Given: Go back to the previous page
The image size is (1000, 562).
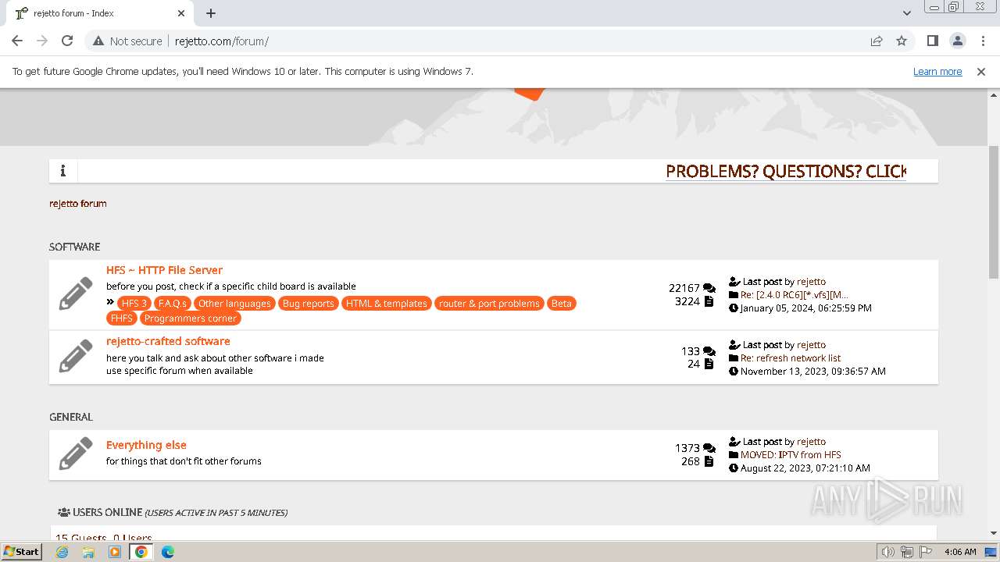Looking at the screenshot, I should (17, 41).
